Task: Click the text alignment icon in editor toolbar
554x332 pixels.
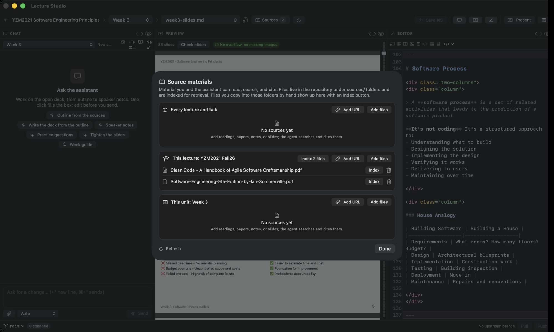Action: [x=399, y=44]
